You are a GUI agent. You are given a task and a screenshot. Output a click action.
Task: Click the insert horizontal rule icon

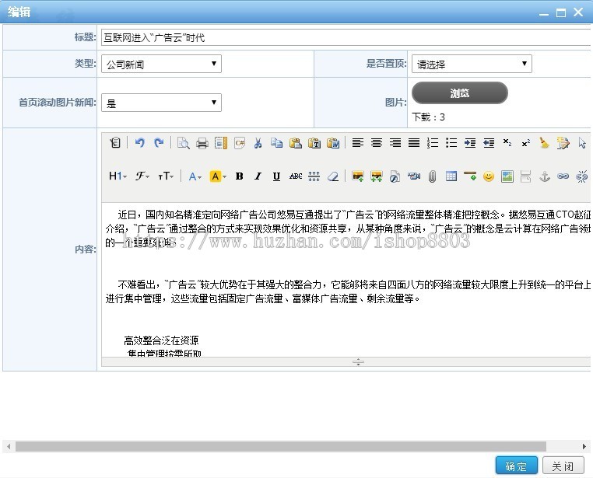tap(470, 176)
